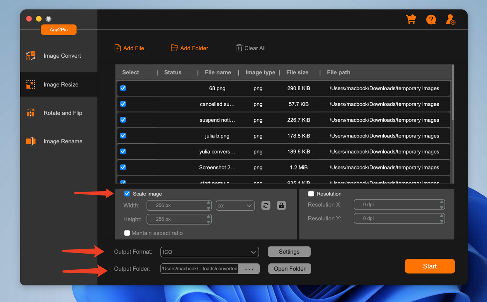Uncheck the Scale image checkbox
Viewport: 487px width, 302px height.
127,194
